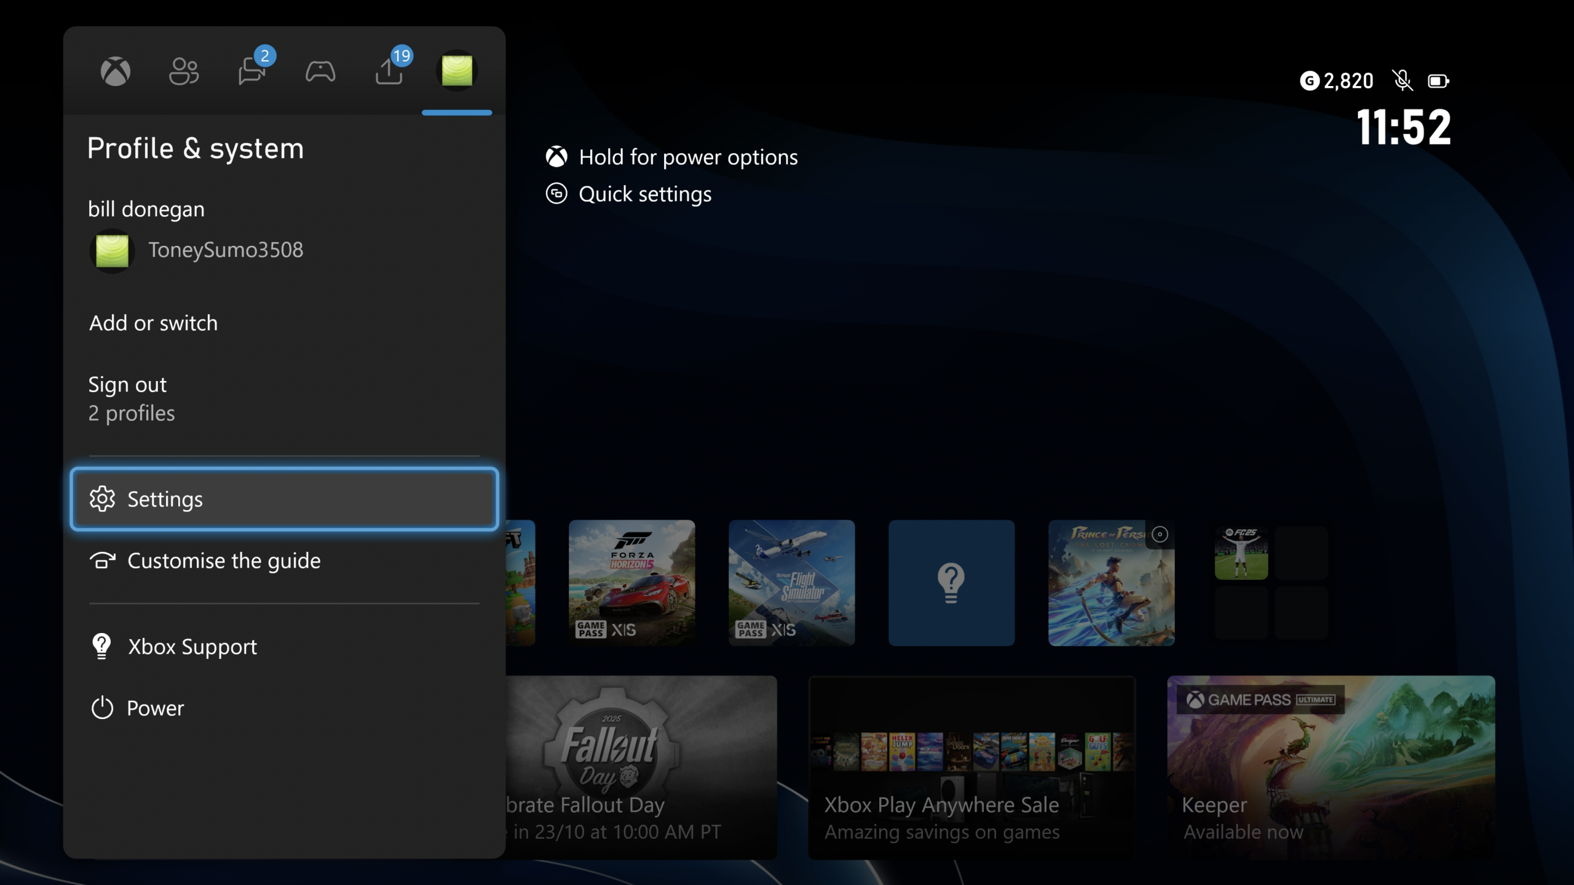Viewport: 1574px width, 885px height.
Task: Click the Xbox logo beside power options
Action: point(556,157)
